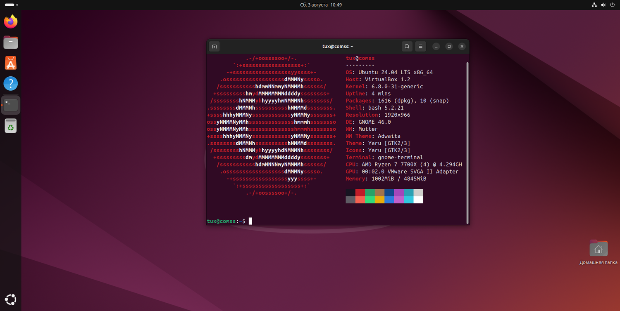Screen dimensions: 620x311
Task: Launch the Files manager from the dock
Action: 11,42
